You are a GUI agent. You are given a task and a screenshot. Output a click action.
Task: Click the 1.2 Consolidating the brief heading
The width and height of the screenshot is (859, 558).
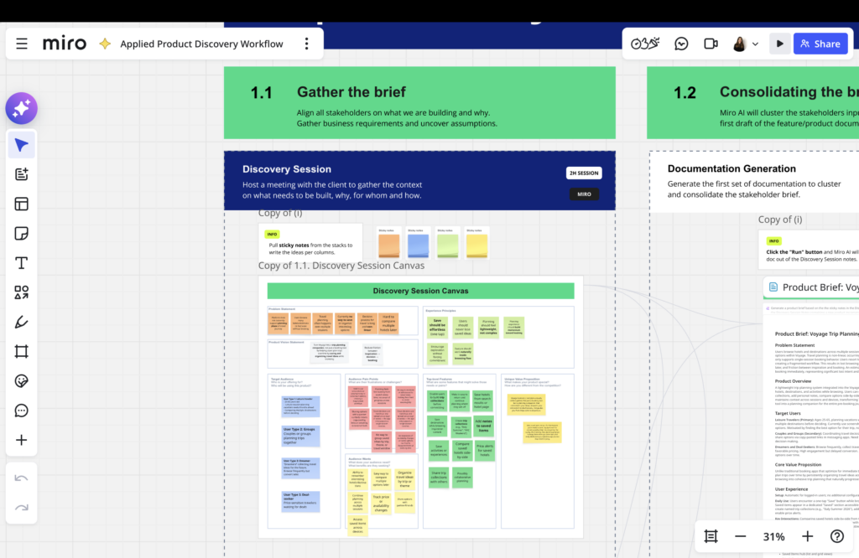789,92
